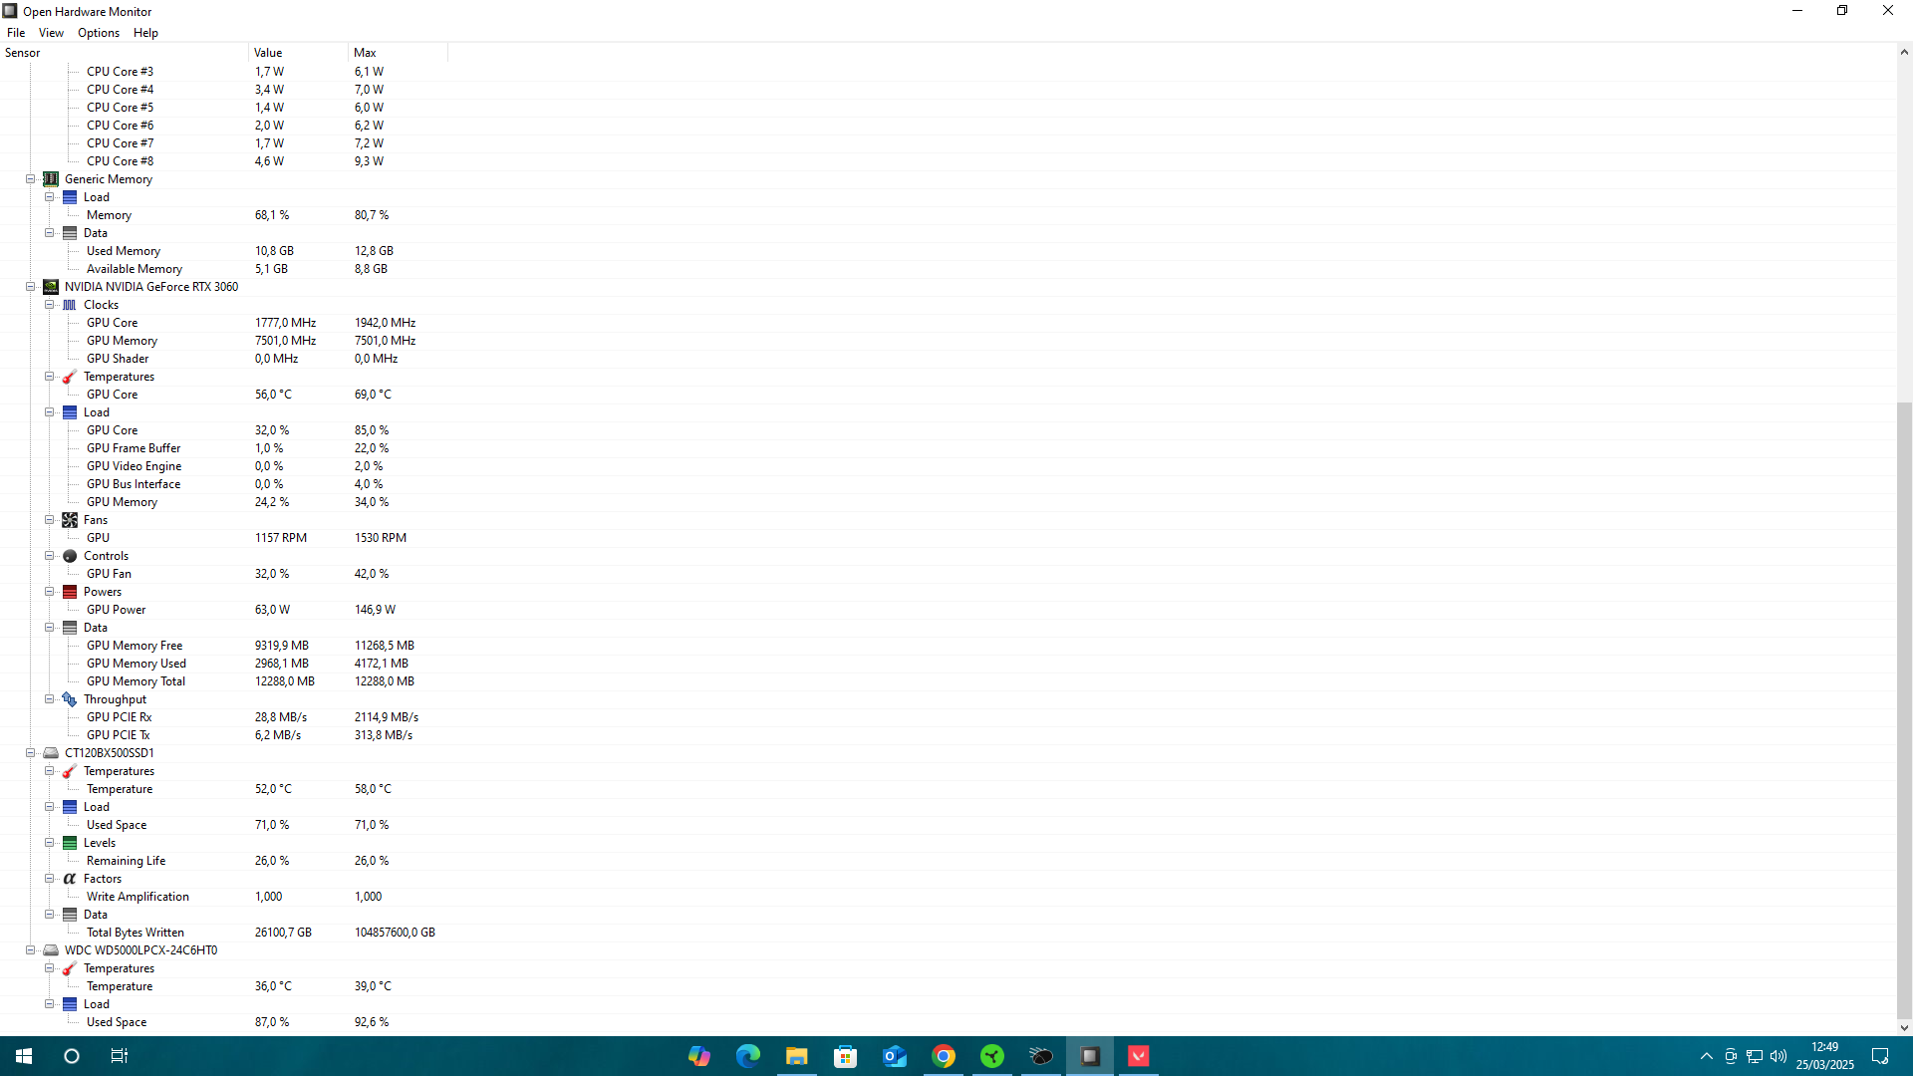Collapse the NVIDIA GeForce RTX 3060 node

(31, 287)
